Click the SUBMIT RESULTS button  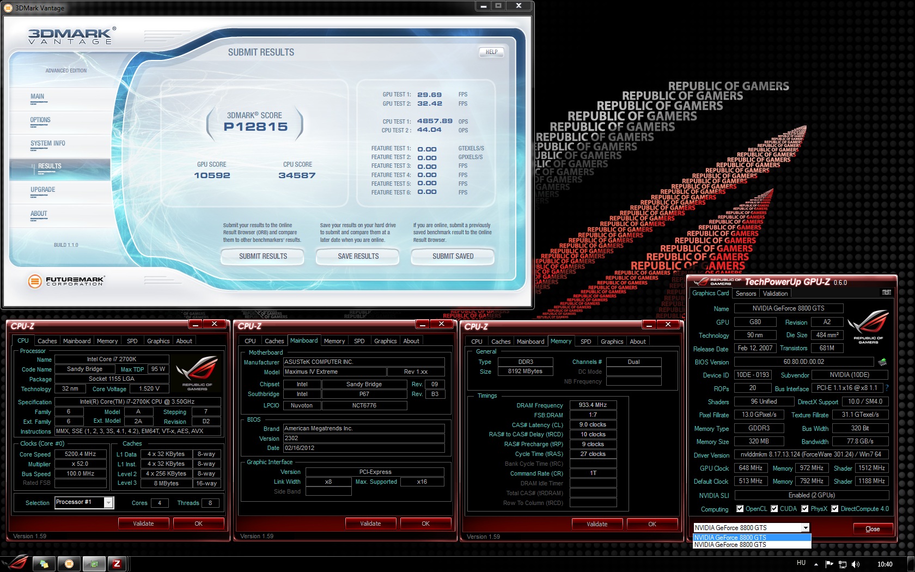[263, 256]
